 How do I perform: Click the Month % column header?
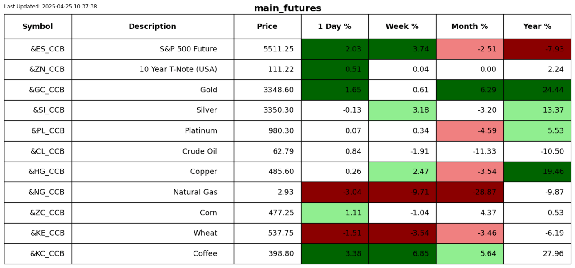click(470, 27)
